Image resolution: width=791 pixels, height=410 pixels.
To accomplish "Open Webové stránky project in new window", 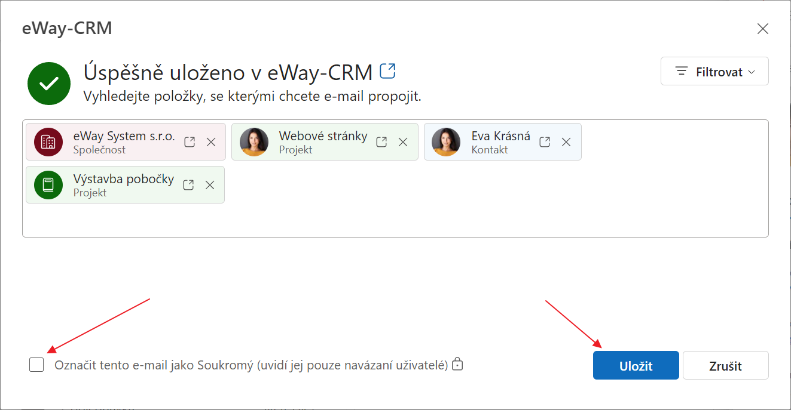I will coord(381,142).
